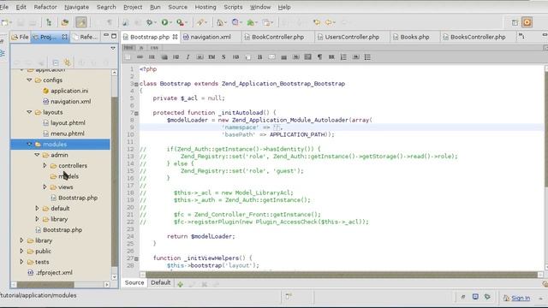Click the open folder toolbar icon
Viewport: 548px width, 308px height.
click(x=65, y=23)
